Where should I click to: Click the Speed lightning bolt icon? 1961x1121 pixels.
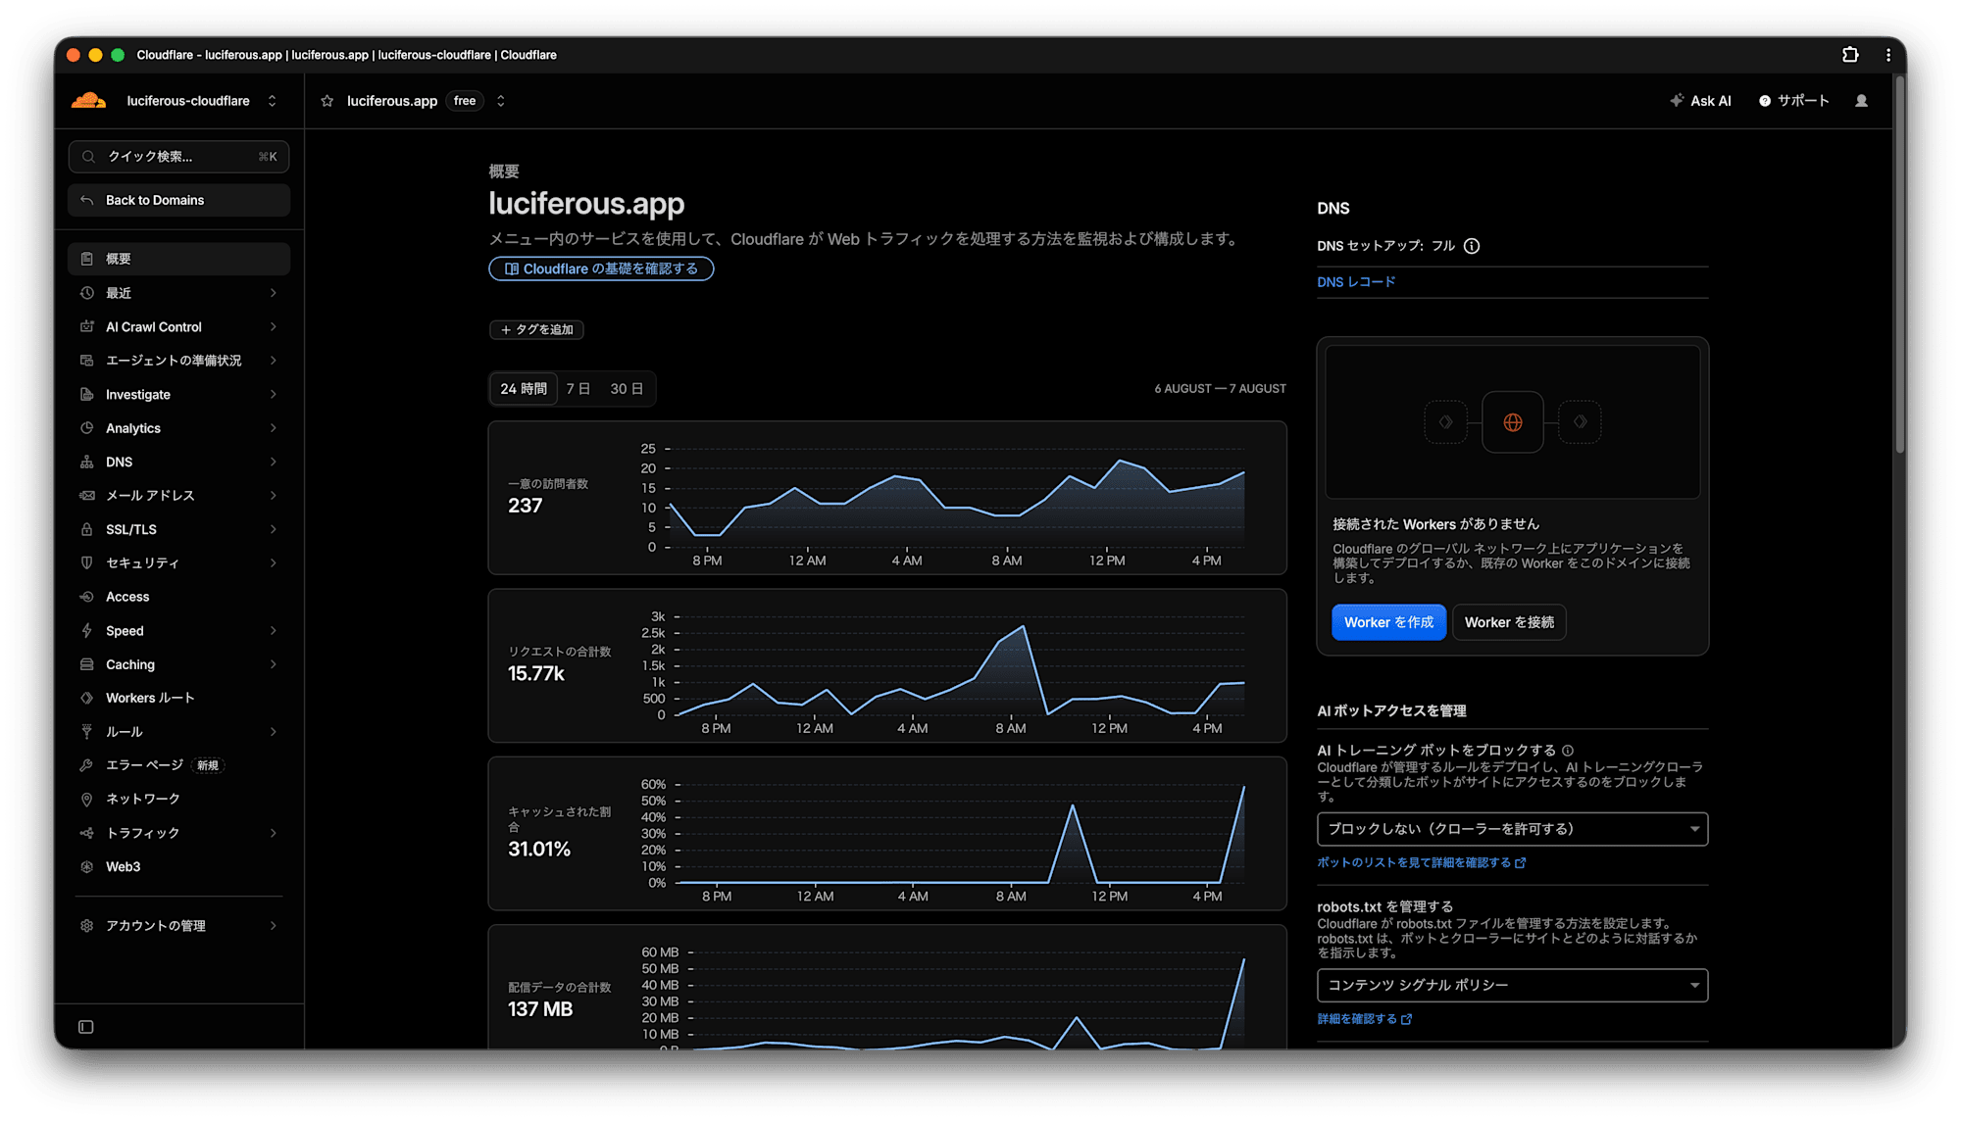point(87,630)
